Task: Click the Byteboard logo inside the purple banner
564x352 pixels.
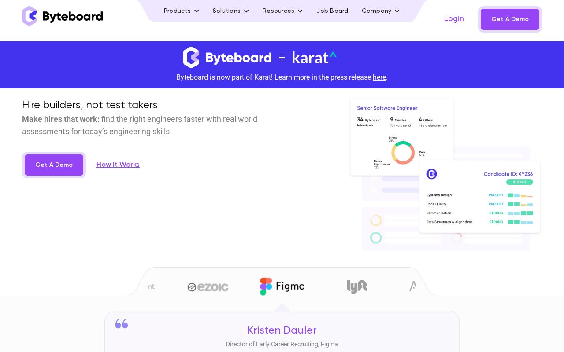Action: pos(227,58)
